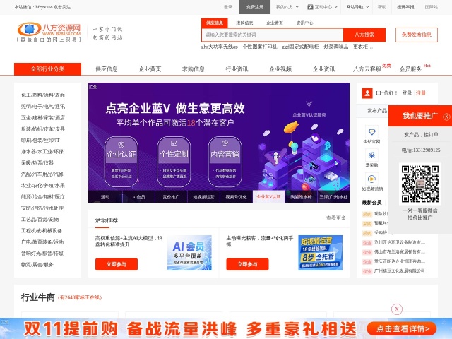Expand the 互动中心 dropdown arrow
The width and height of the screenshot is (452, 339).
click(336, 7)
